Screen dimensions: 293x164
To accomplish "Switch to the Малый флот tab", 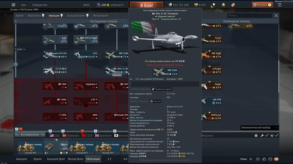I will [x=101, y=16].
